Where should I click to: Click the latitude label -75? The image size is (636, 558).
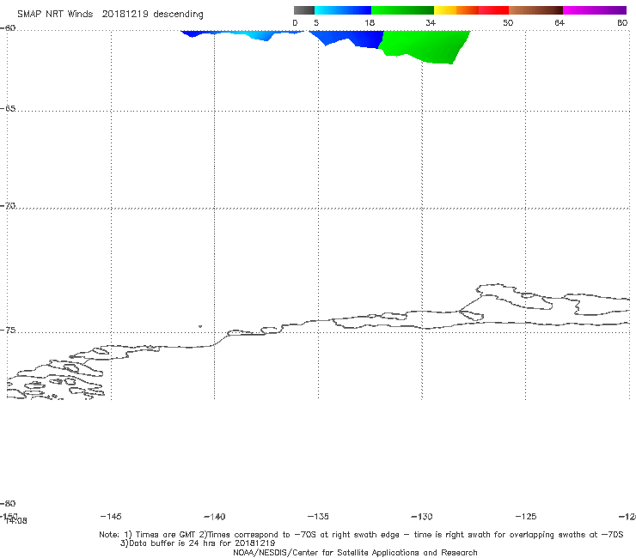pyautogui.click(x=8, y=331)
